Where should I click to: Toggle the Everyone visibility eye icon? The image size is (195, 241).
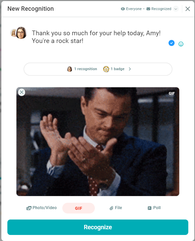123,9
